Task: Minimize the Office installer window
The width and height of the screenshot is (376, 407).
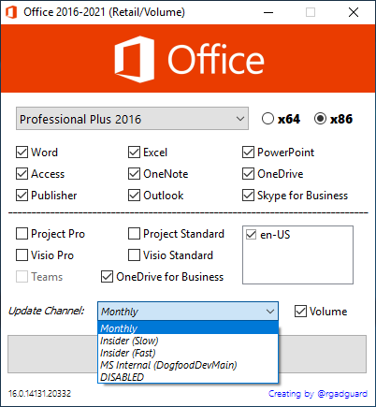Action: (x=268, y=12)
